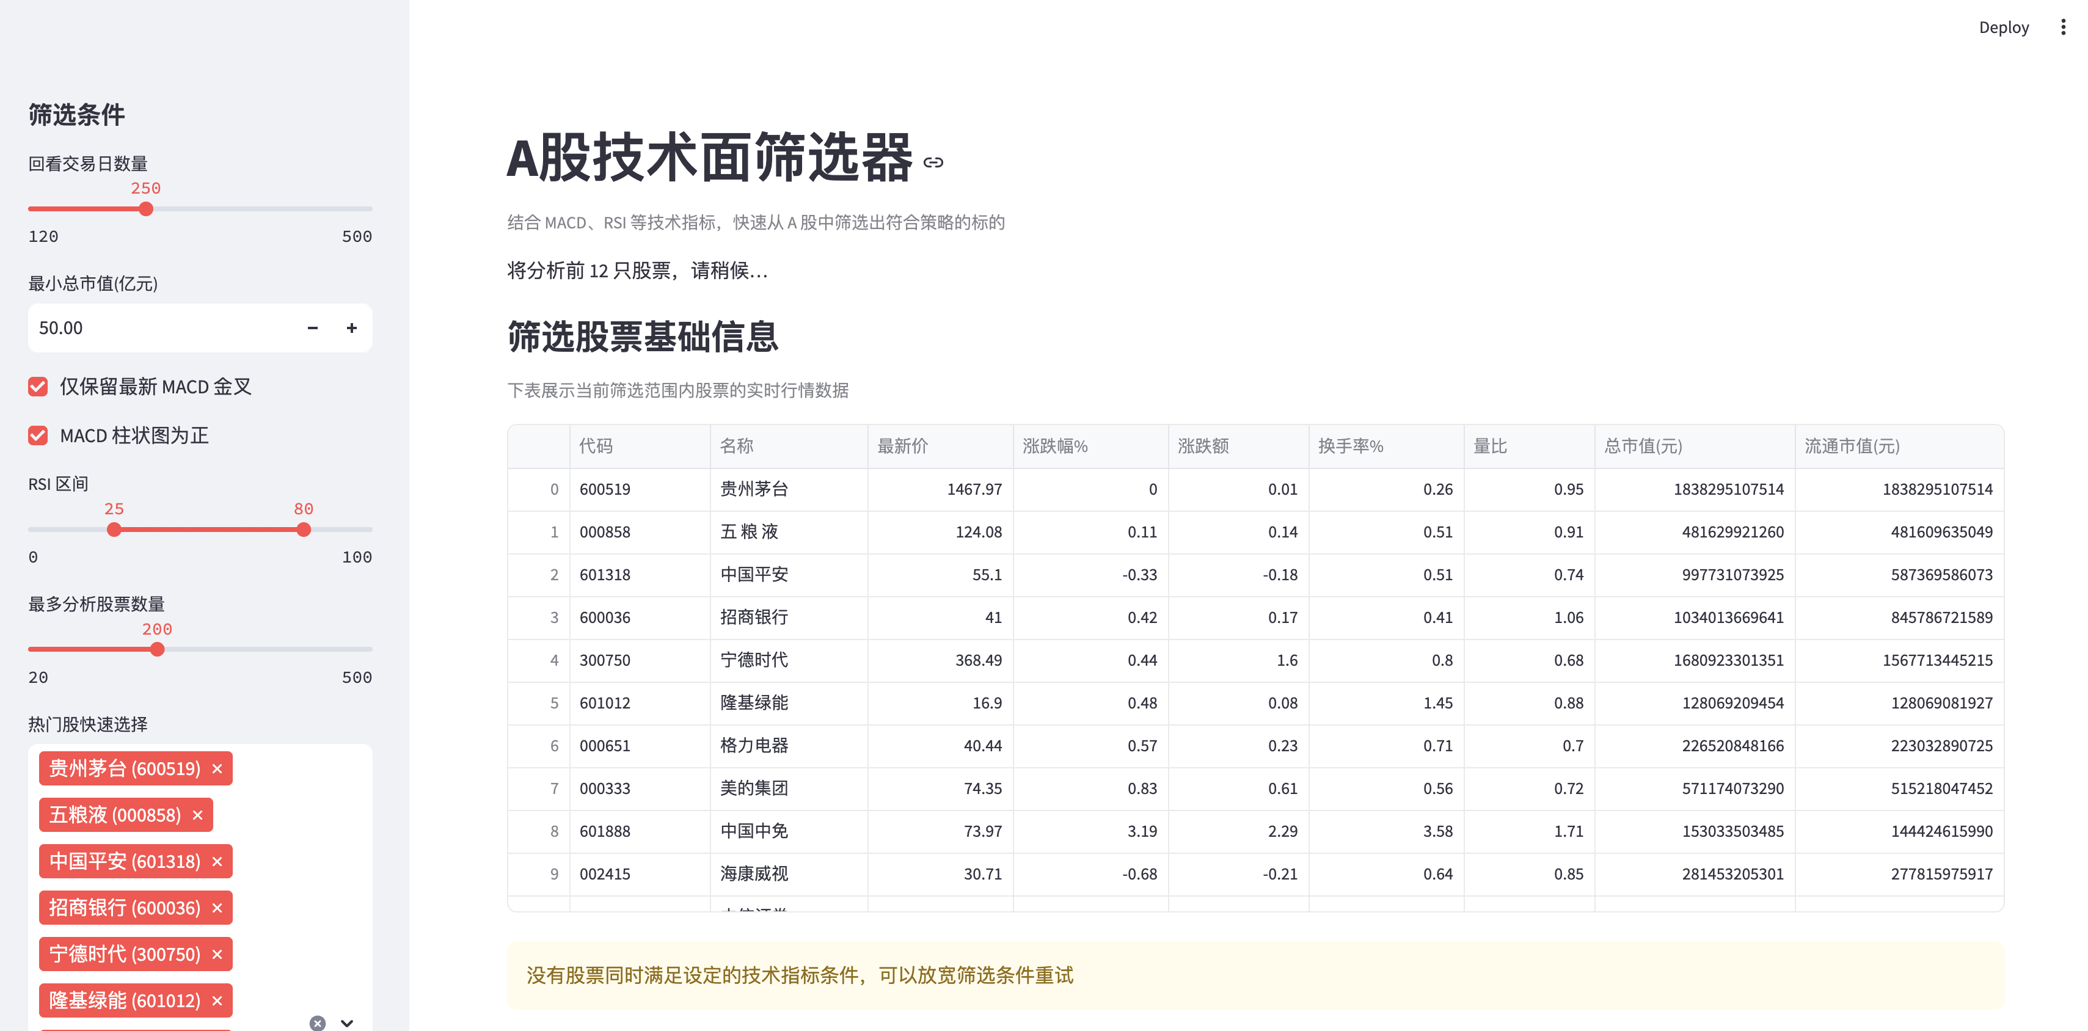Sort table by 最新价 column header

(902, 446)
